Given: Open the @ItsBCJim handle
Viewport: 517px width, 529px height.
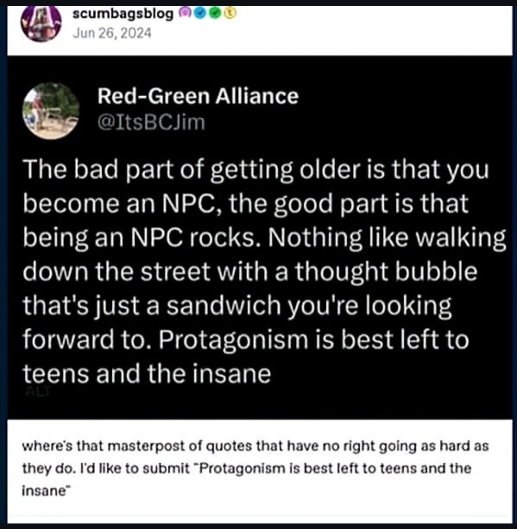Looking at the screenshot, I should 151,122.
